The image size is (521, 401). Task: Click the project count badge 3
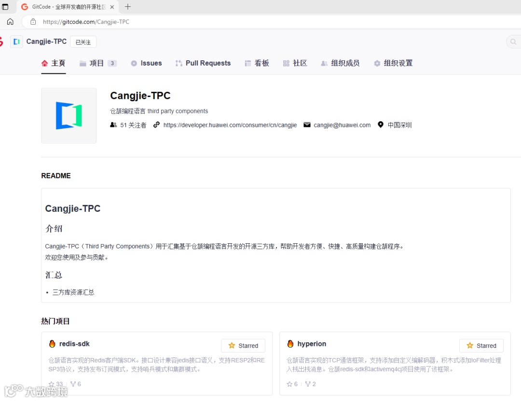(112, 63)
